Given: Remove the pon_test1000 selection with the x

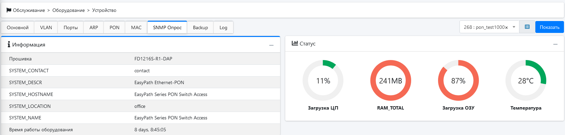Looking at the screenshot, I should [506, 27].
